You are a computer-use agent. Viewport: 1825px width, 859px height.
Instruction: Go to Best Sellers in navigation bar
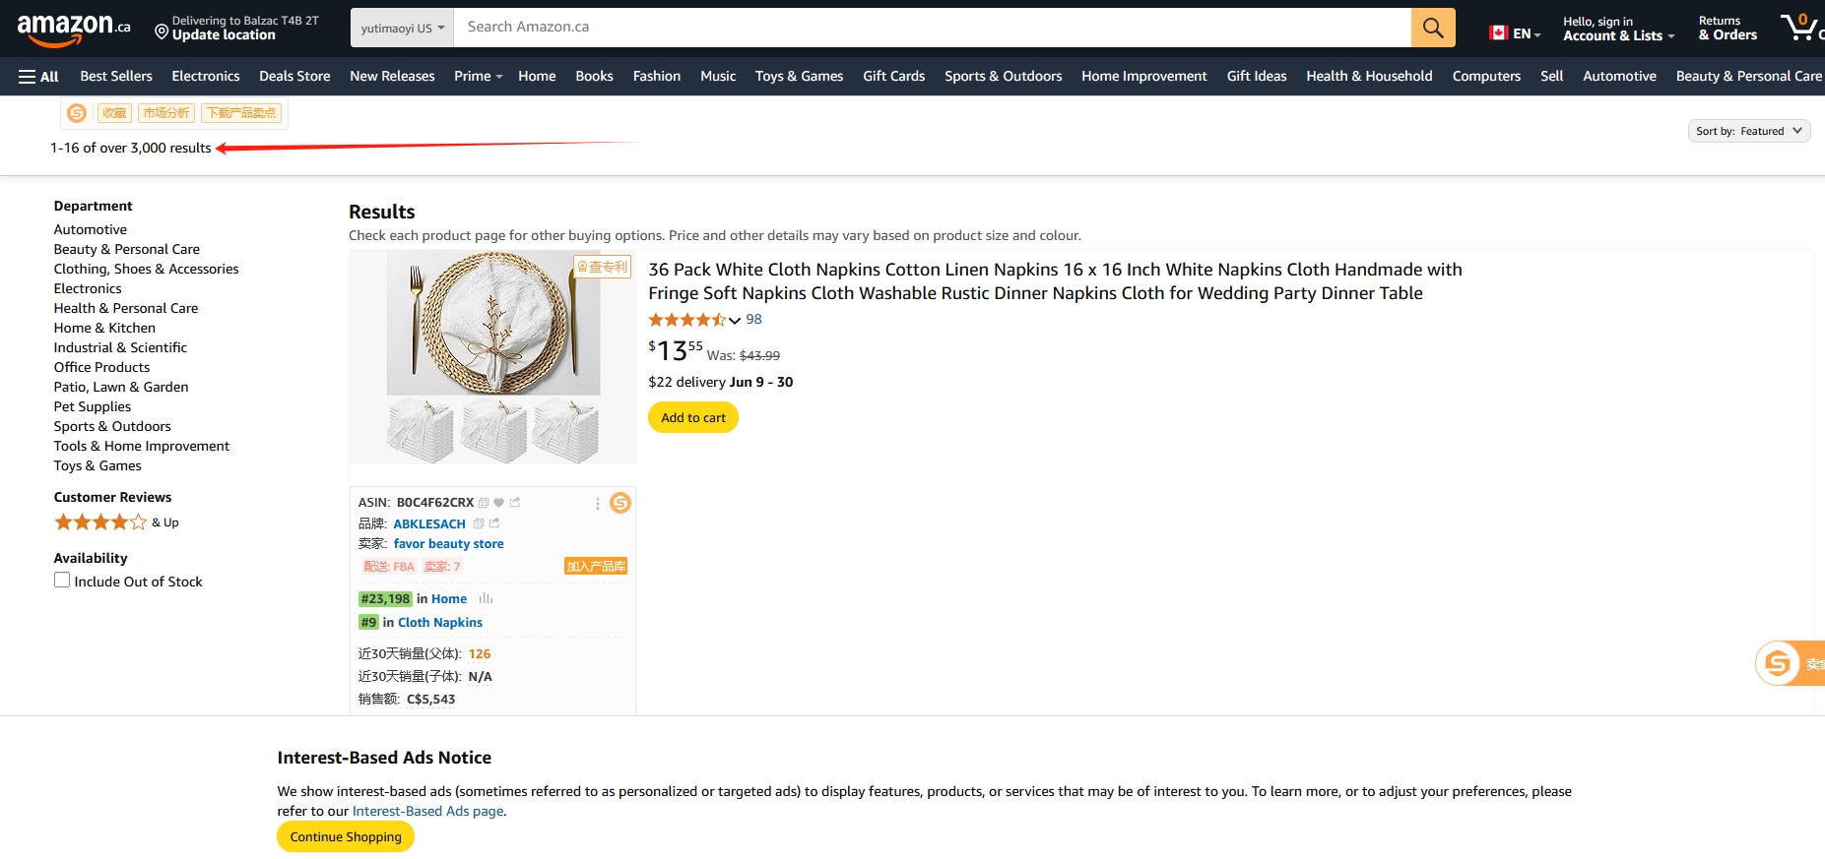(116, 77)
